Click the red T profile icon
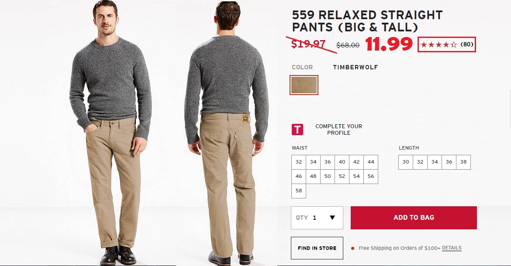The image size is (511, 266). tap(297, 130)
